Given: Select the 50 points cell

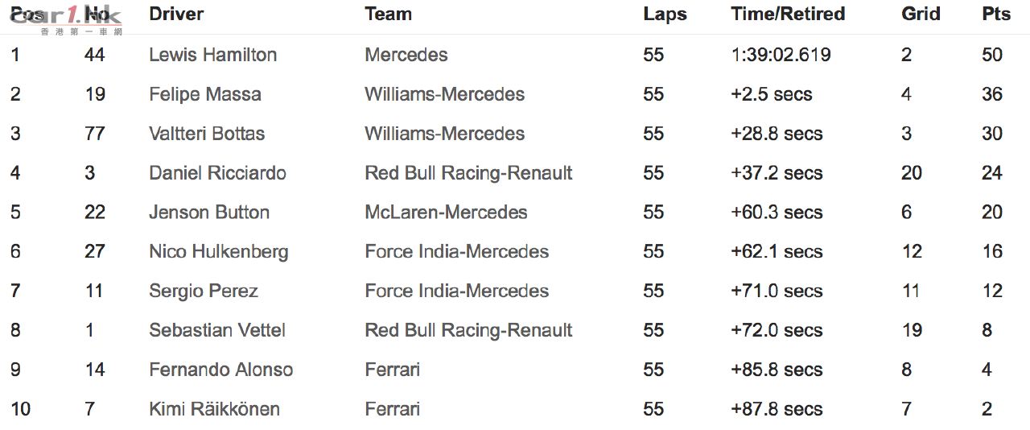Looking at the screenshot, I should tap(992, 55).
